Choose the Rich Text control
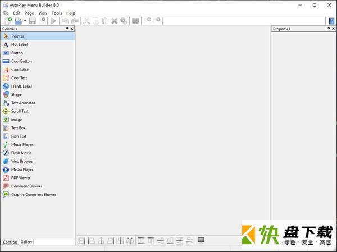The height and width of the screenshot is (252, 337). pyautogui.click(x=38, y=136)
